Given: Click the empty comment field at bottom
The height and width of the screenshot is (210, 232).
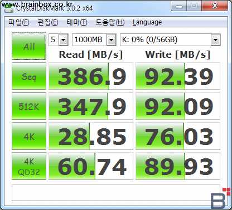Looking at the screenshot, I should [x=116, y=193].
